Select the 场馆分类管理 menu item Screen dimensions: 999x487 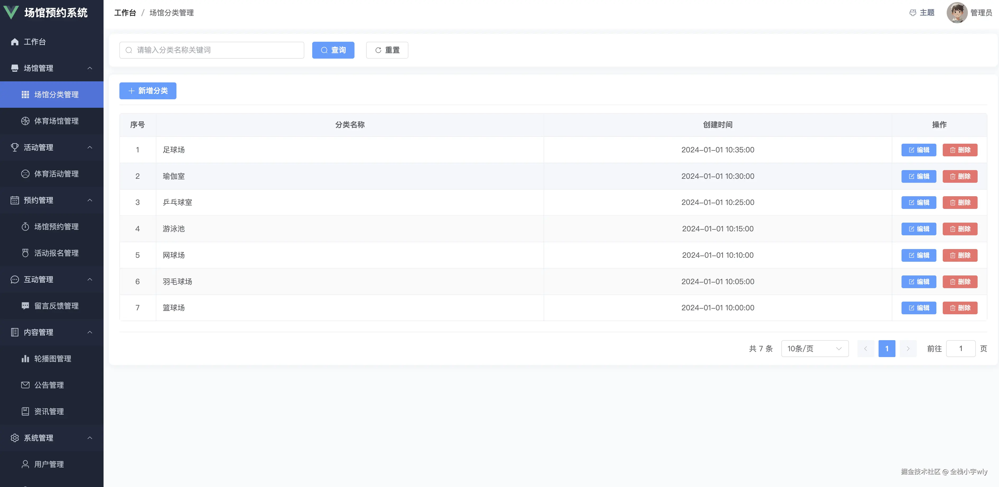[x=56, y=95]
